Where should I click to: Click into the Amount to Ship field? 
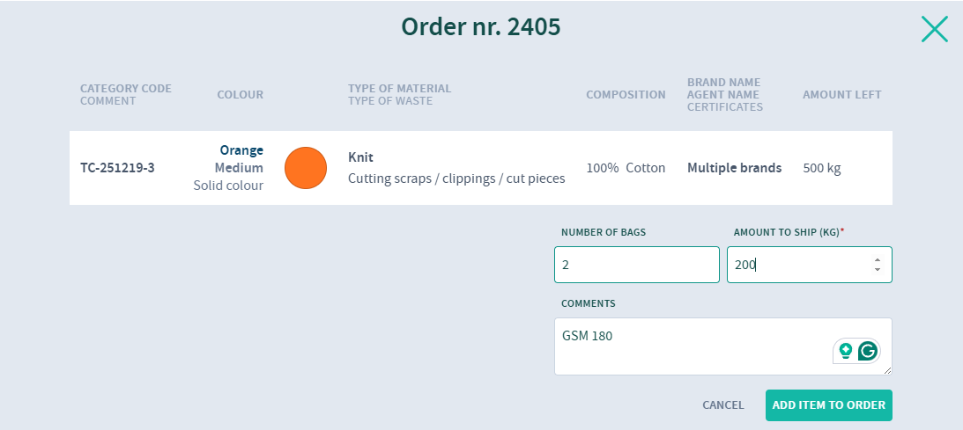pos(797,265)
